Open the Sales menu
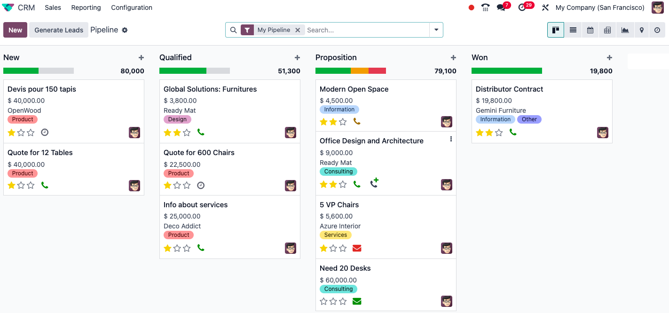The image size is (669, 313). pyautogui.click(x=53, y=8)
